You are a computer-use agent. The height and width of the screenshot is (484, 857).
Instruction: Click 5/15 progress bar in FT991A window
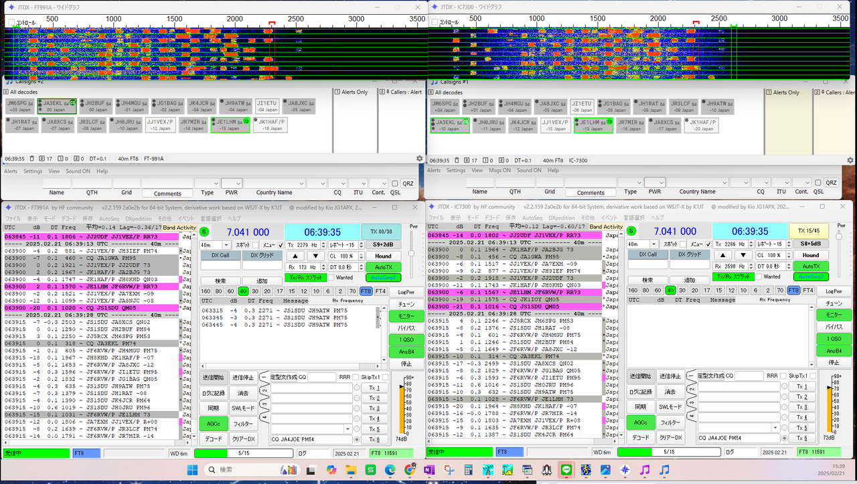click(x=244, y=453)
